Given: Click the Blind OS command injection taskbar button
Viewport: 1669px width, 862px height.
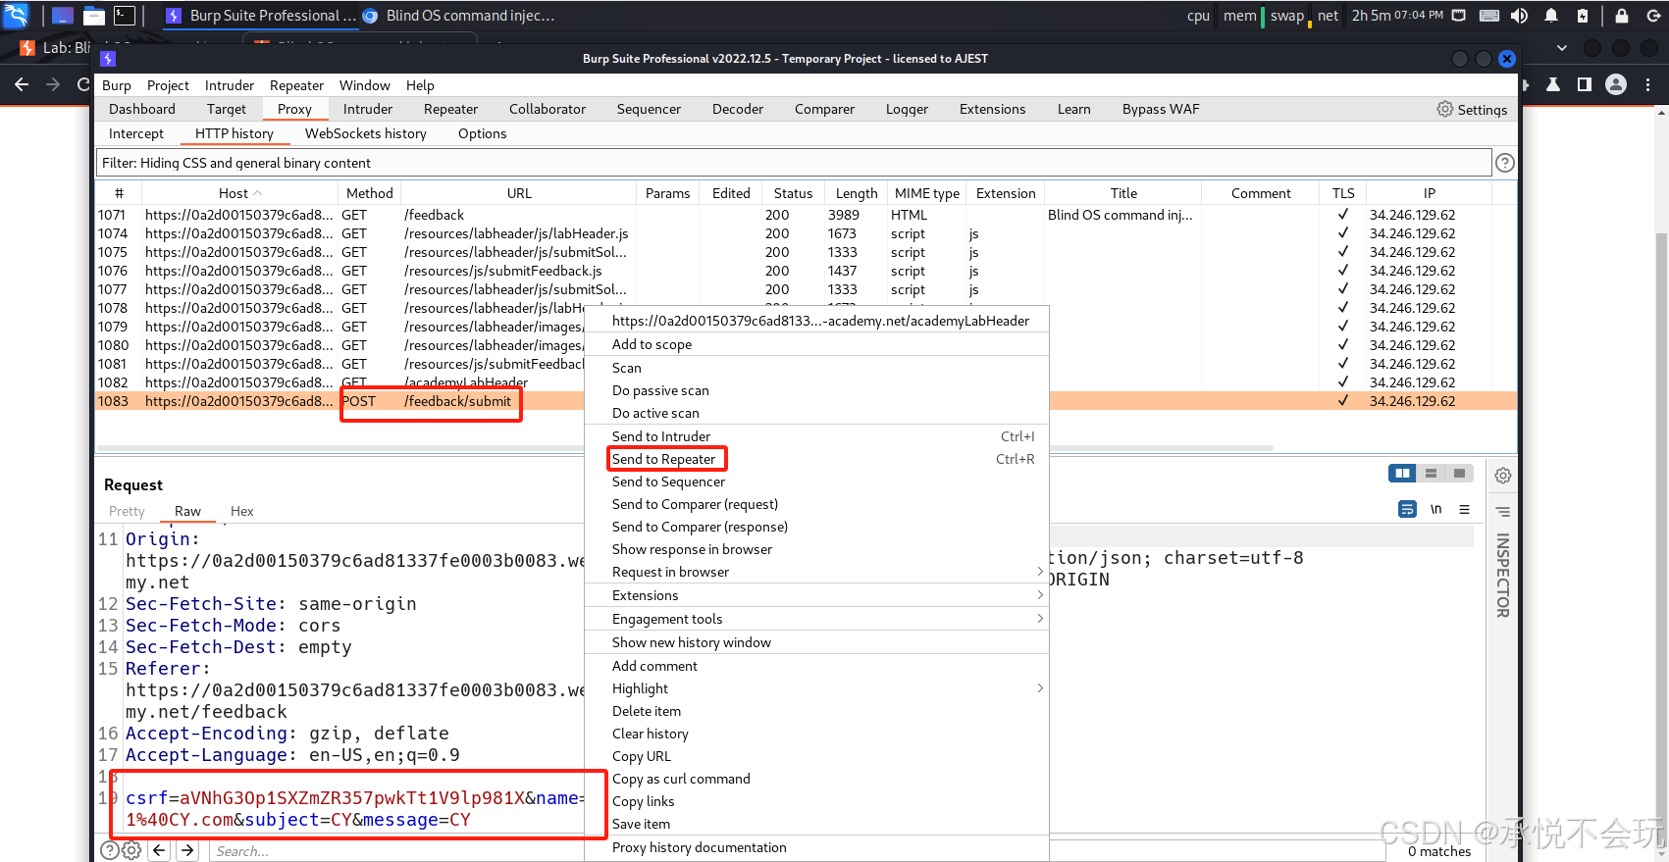Looking at the screenshot, I should (x=459, y=16).
